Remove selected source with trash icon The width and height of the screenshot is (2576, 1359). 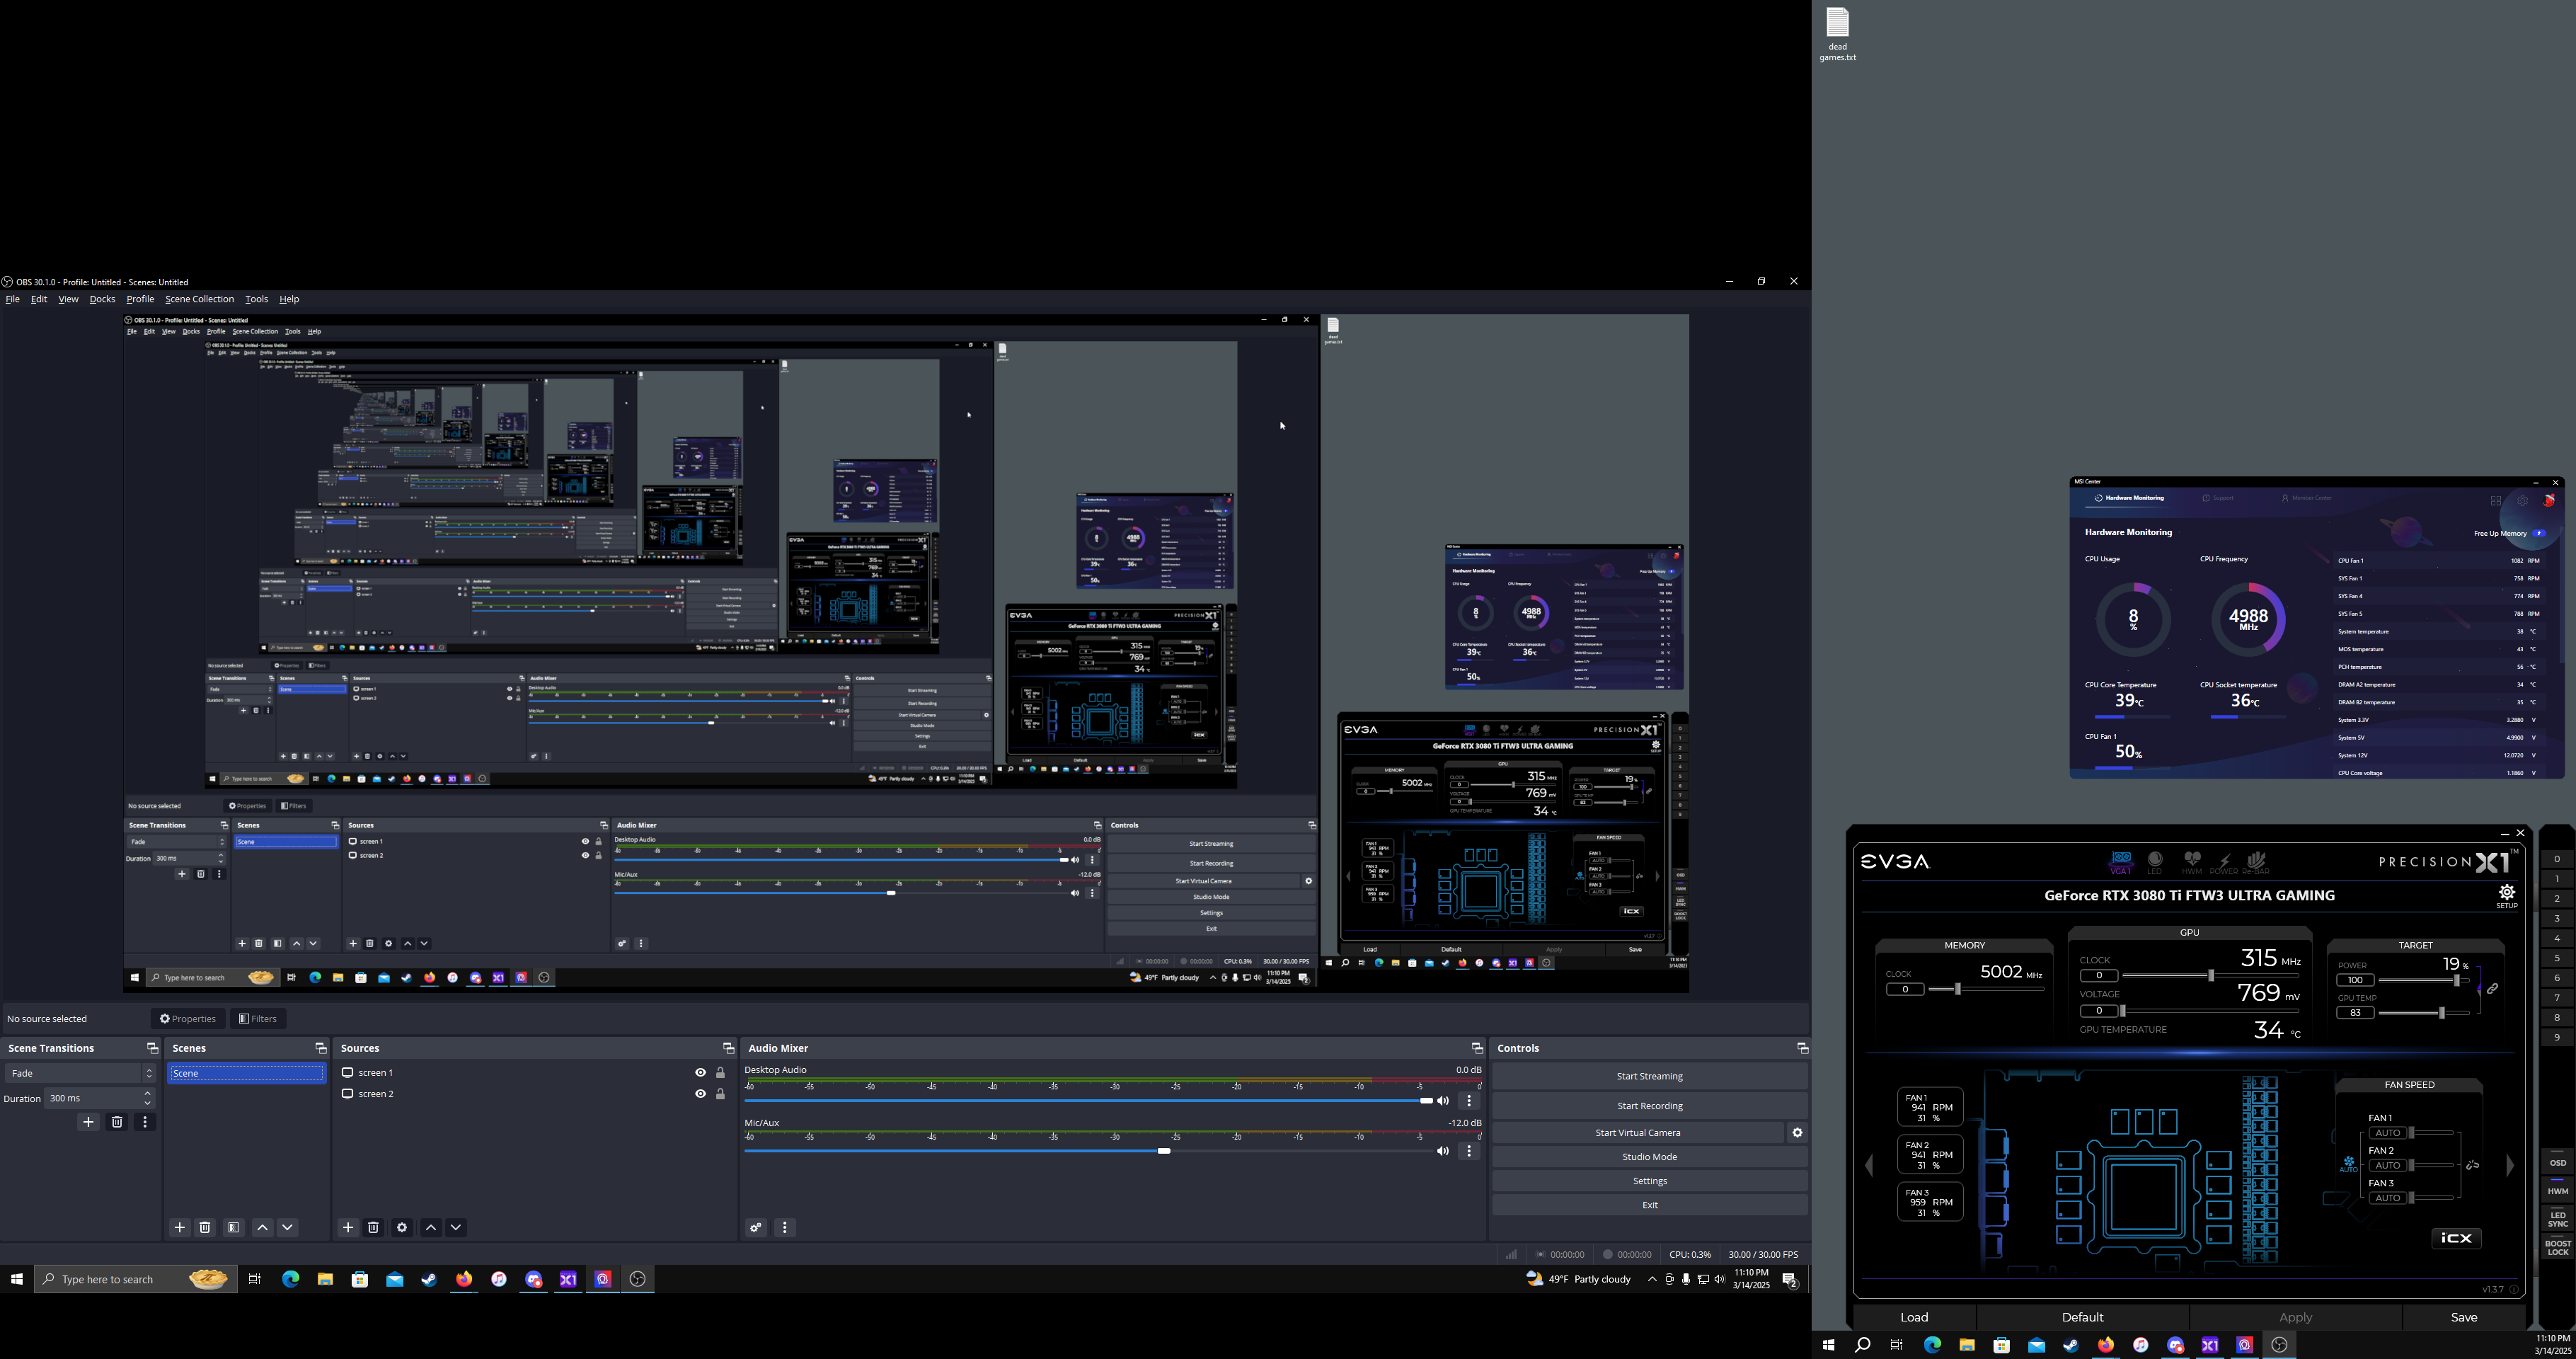(x=373, y=1227)
